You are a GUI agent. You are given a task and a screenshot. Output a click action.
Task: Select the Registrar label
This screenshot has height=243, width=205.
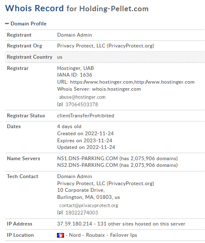(x=18, y=68)
